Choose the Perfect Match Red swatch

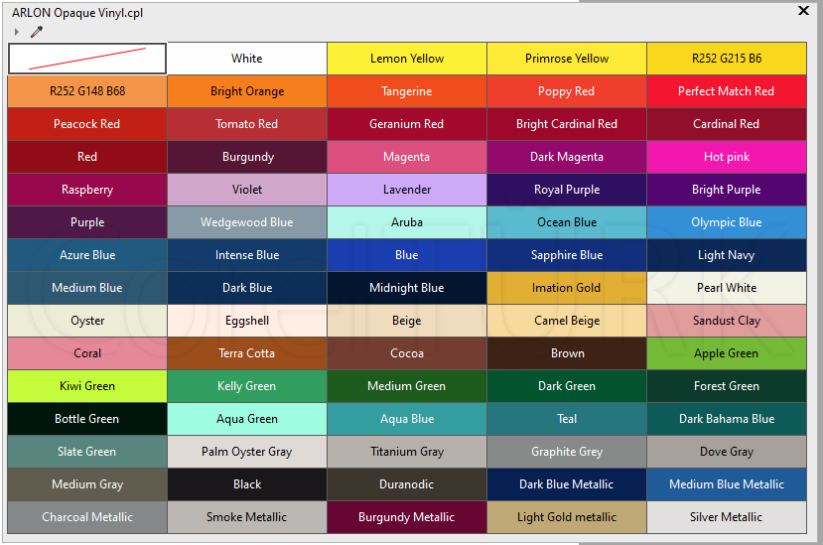tap(727, 91)
